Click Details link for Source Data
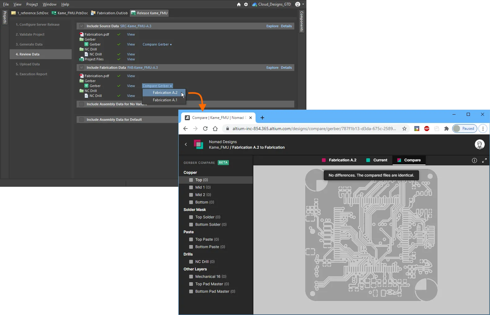This screenshot has width=490, height=315. pos(286,26)
